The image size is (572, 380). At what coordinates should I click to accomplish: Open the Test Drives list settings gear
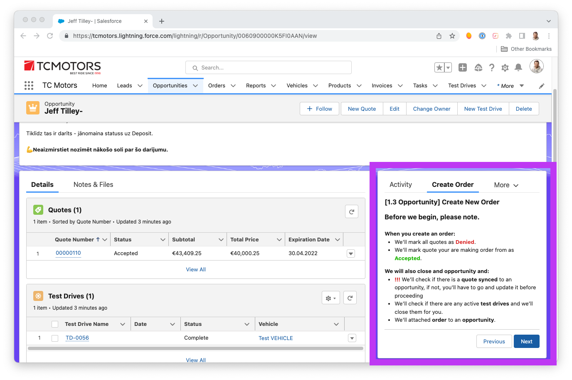331,298
